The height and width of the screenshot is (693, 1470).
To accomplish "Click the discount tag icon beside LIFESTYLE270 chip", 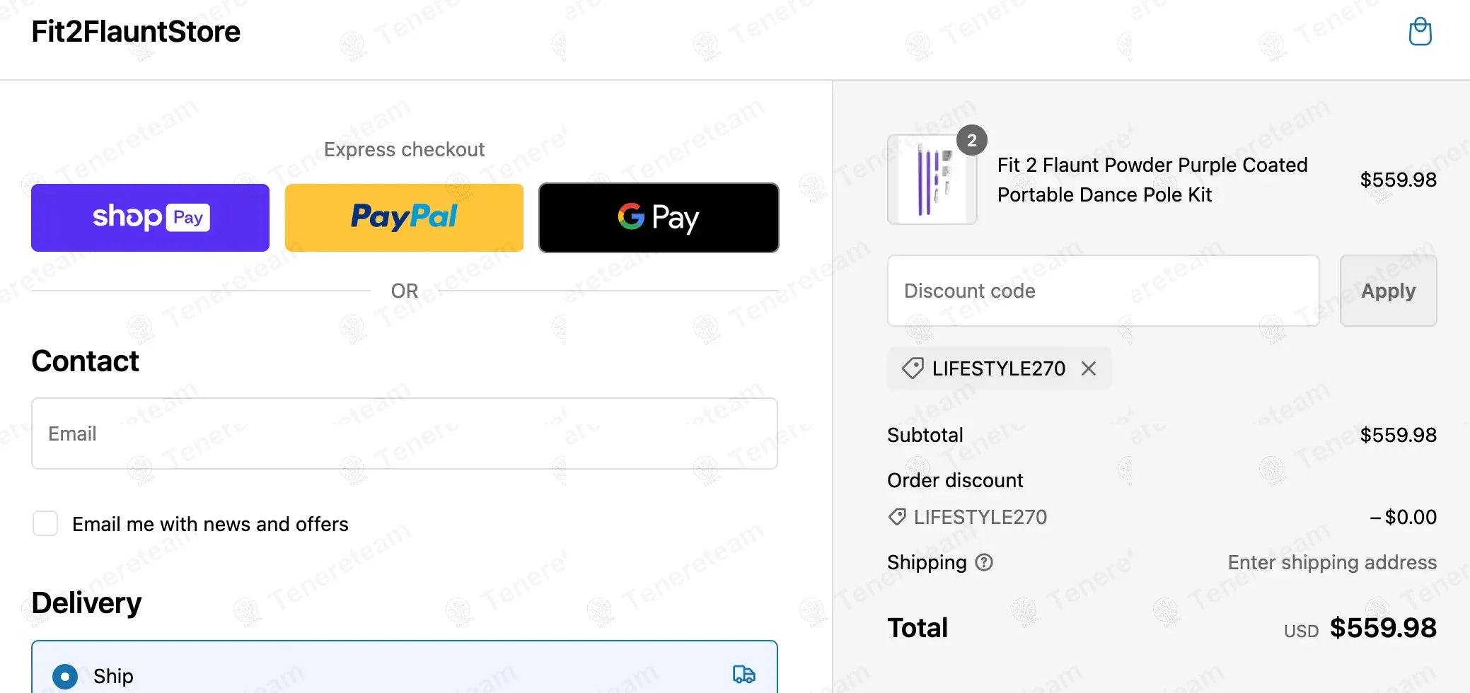I will click(913, 368).
